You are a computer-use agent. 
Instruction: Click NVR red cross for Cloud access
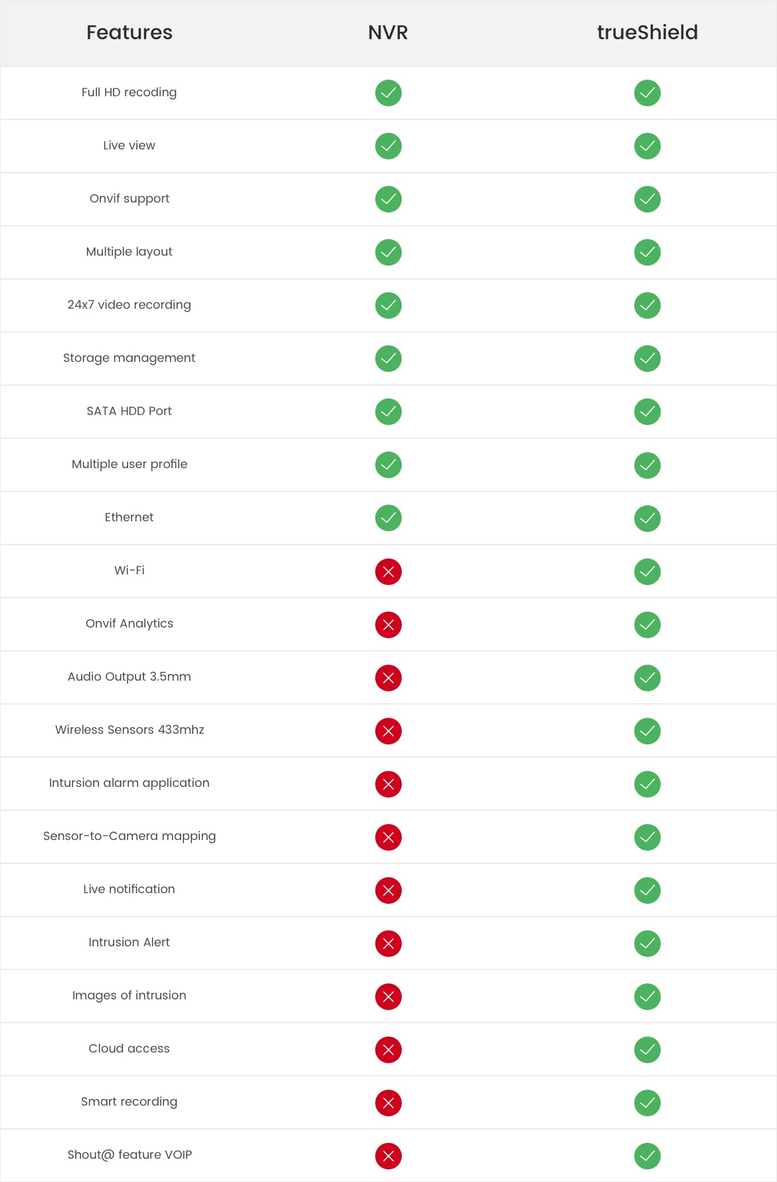(x=388, y=1050)
